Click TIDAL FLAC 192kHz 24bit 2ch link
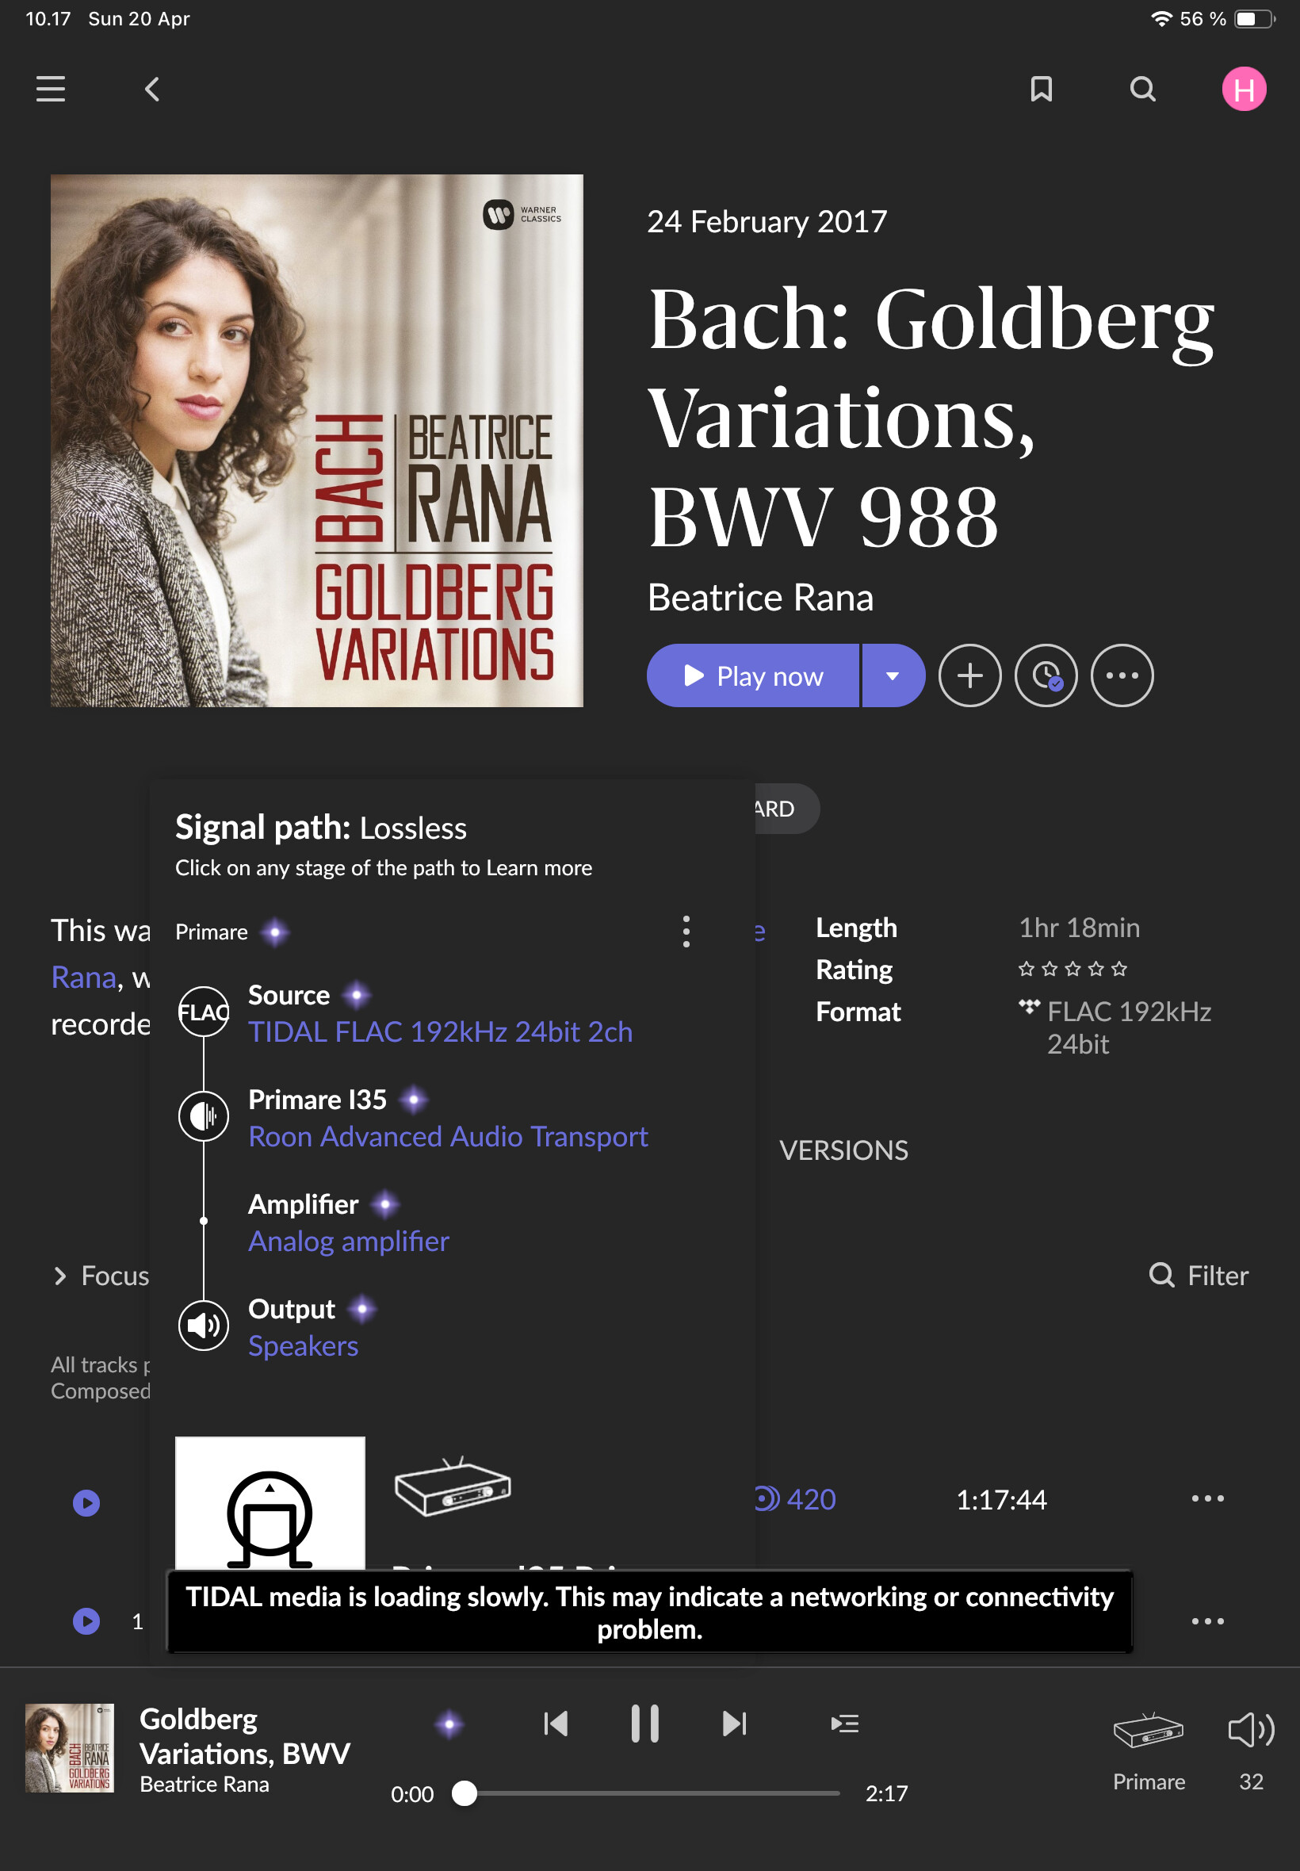This screenshot has width=1300, height=1871. [x=440, y=1032]
